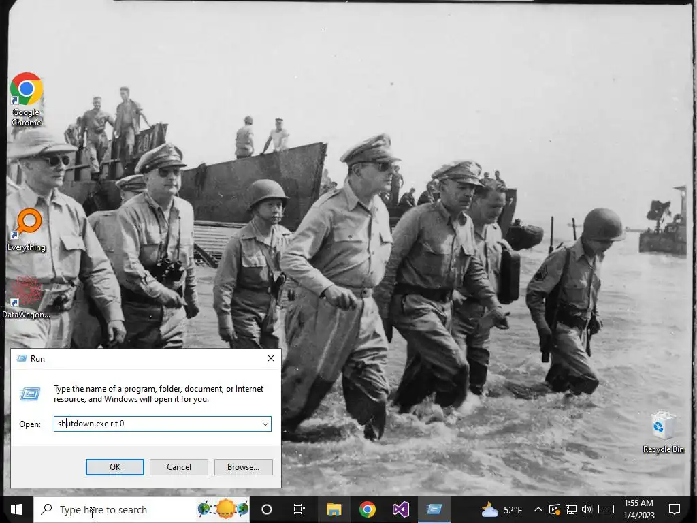The height and width of the screenshot is (523, 697).
Task: Click Browse... in the Run dialog
Action: (x=243, y=467)
